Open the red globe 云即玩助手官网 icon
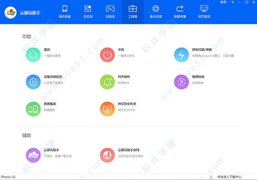Image resolution: width=257 pixels, height=180 pixels. [x=108, y=155]
